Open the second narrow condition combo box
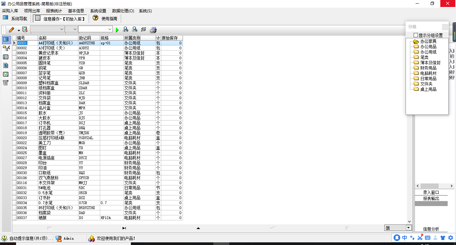The width and height of the screenshot is (456, 245). pos(71,29)
